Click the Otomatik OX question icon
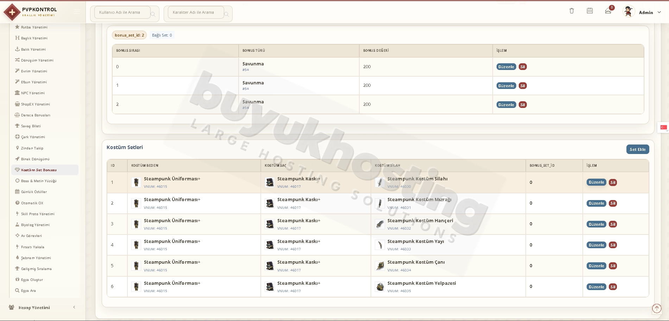The height and width of the screenshot is (321, 669). [x=17, y=203]
